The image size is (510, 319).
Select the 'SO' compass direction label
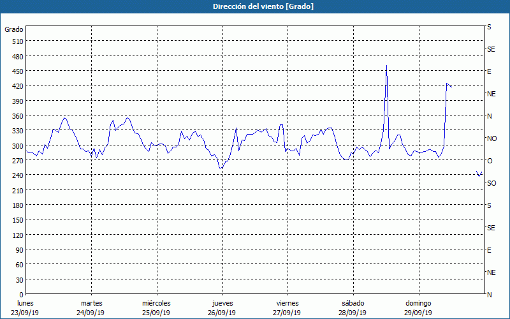pos(492,183)
